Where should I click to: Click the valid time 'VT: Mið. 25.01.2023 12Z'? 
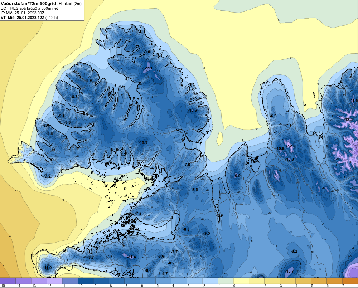[23, 18]
